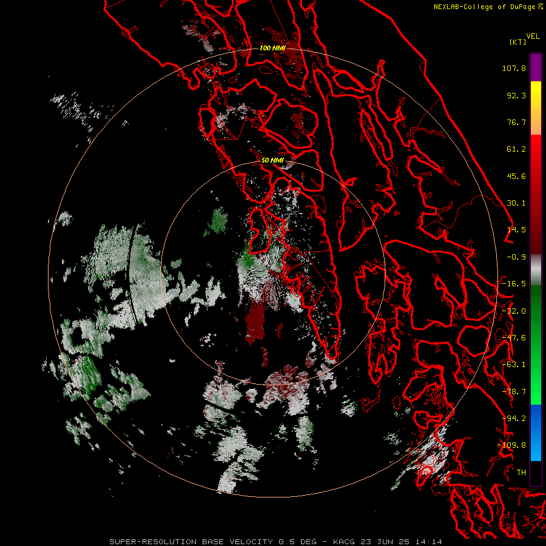The height and width of the screenshot is (546, 546).
Task: Click the -47.6 velocity scale value
Action: click(x=514, y=338)
